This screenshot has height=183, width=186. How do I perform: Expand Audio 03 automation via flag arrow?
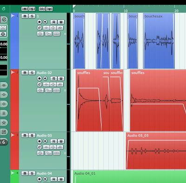click(13, 135)
